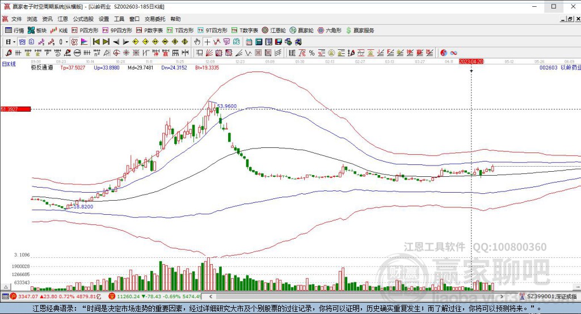The image size is (581, 314).
Task: Open the 江恩轮 Gann wheel
Action: tap(274, 31)
